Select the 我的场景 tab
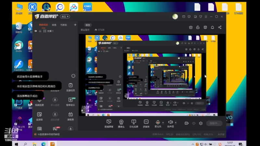 click(44, 25)
